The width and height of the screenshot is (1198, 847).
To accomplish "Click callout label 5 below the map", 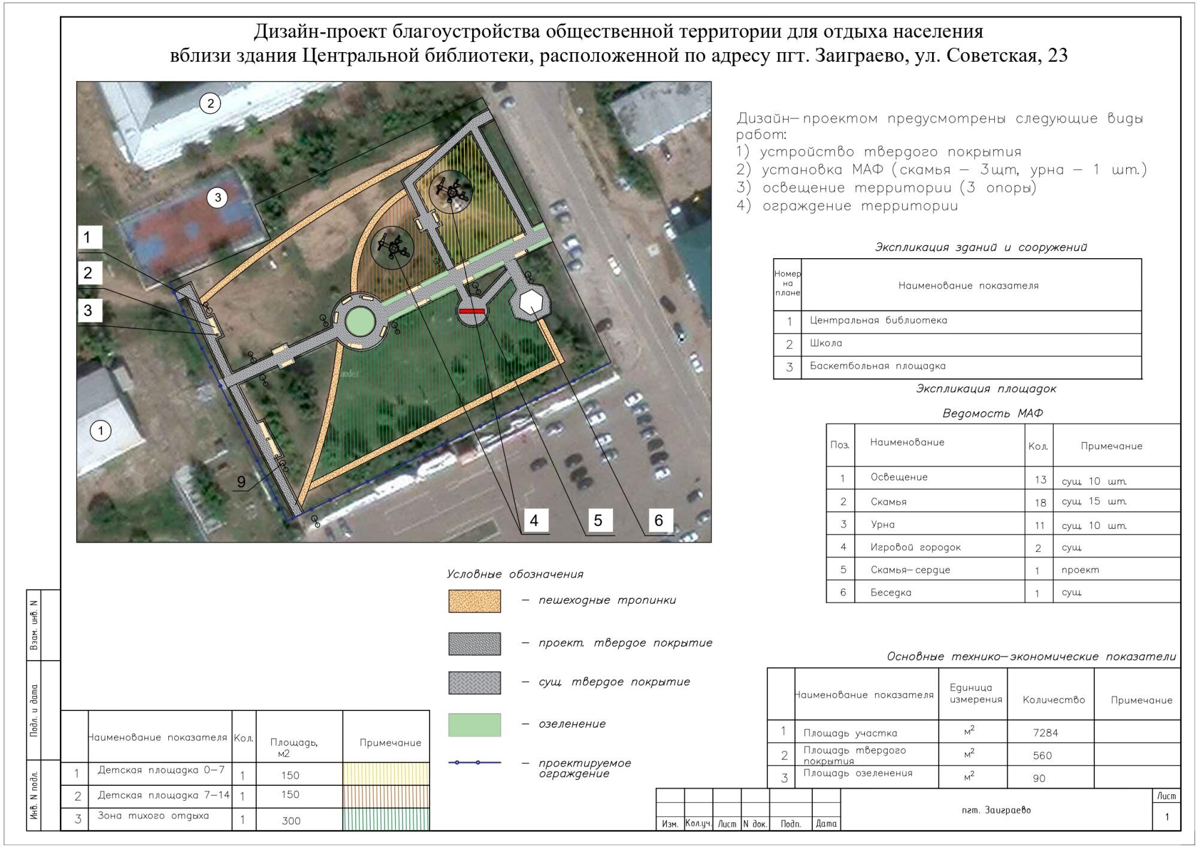I will coord(598,521).
